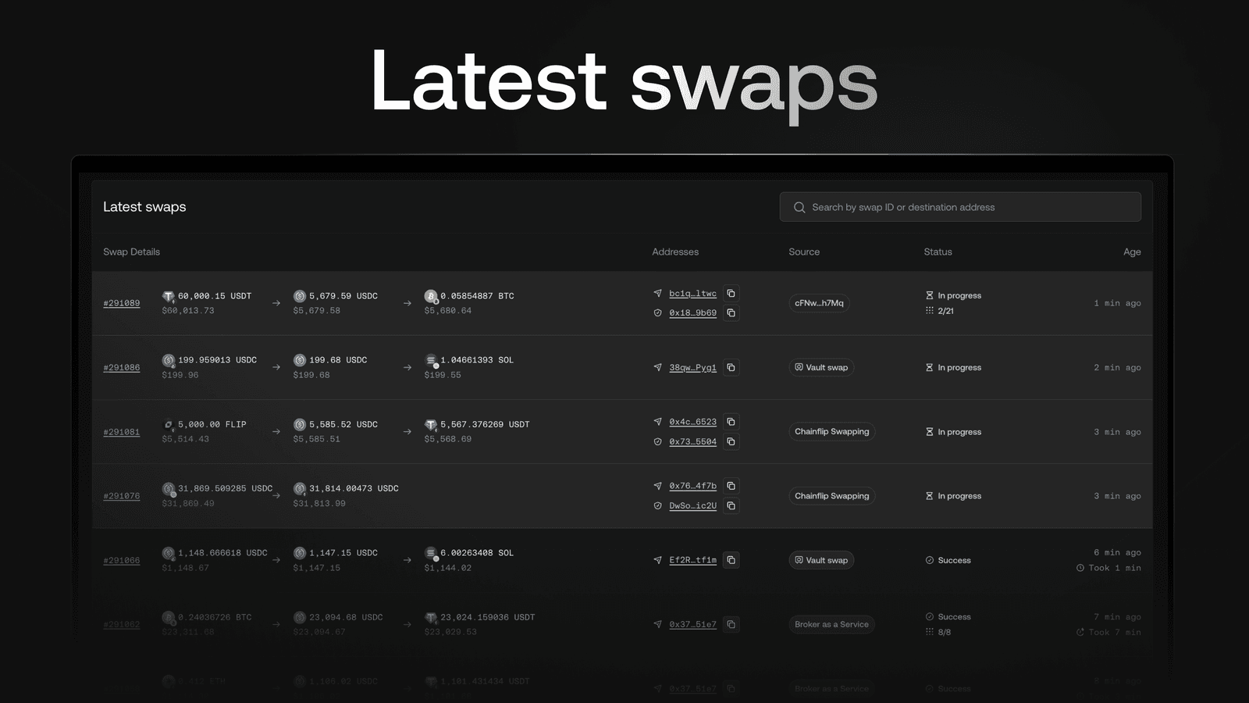
Task: Copy the DwSo…ic2U address
Action: 731,505
